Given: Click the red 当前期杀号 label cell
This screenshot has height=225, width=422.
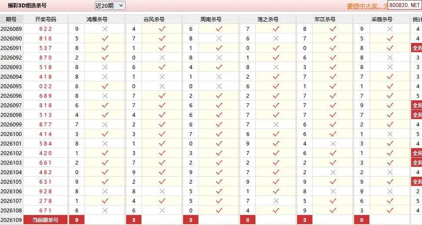Looking at the screenshot, I should click(x=46, y=220).
